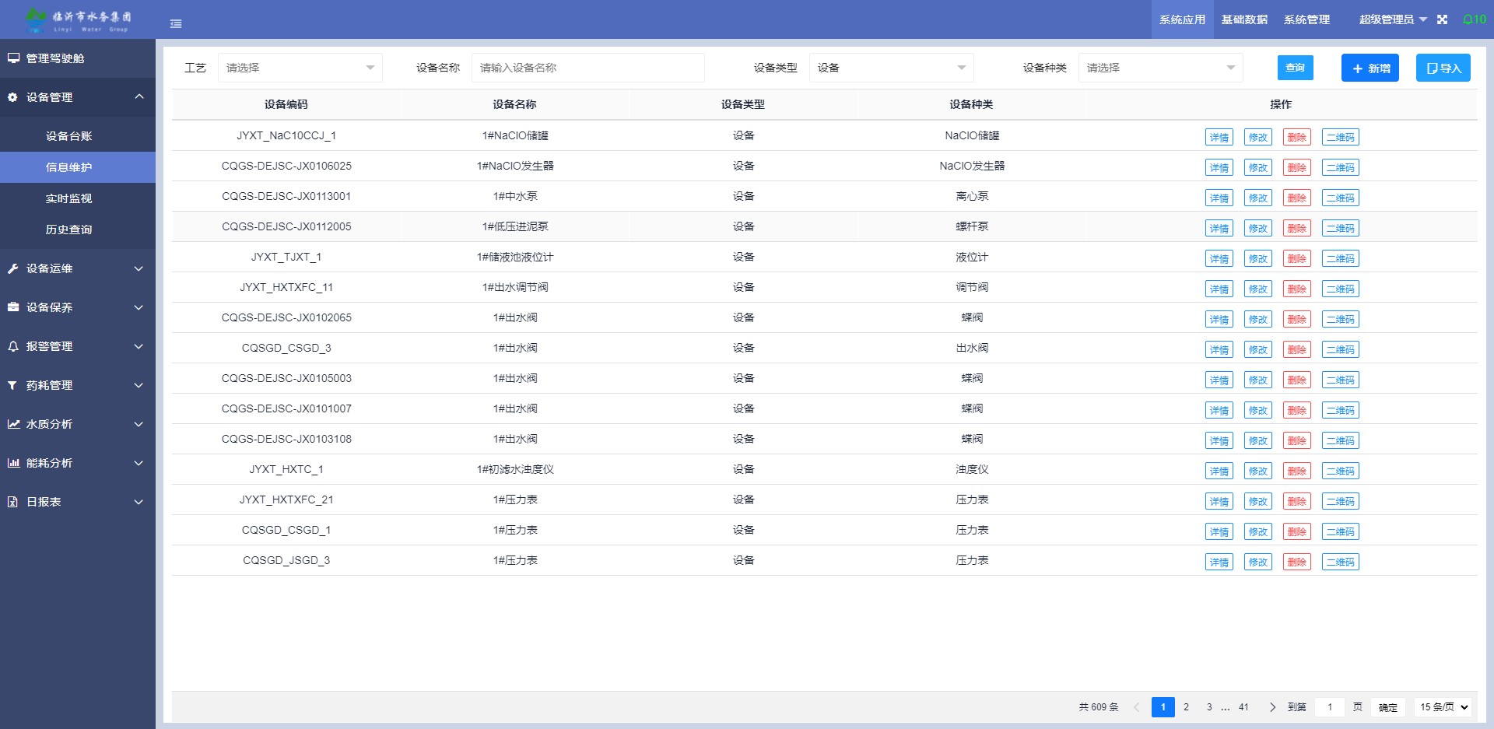Open notifications bell showing 10
This screenshot has width=1494, height=729.
coord(1474,19)
